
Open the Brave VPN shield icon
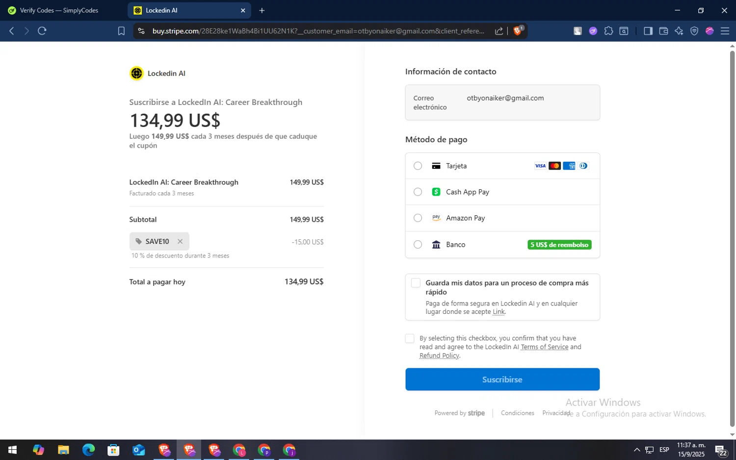(694, 31)
